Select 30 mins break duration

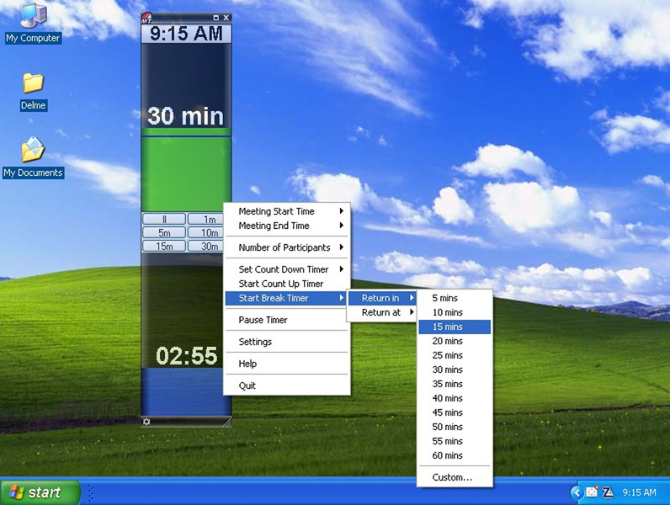pos(455,369)
